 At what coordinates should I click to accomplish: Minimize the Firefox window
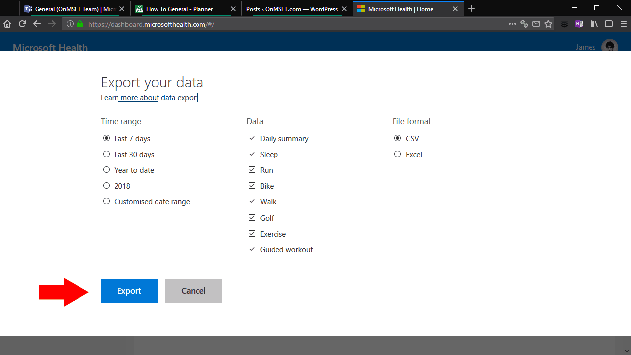574,8
